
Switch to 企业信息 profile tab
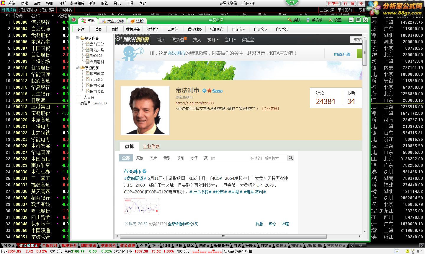point(151,146)
